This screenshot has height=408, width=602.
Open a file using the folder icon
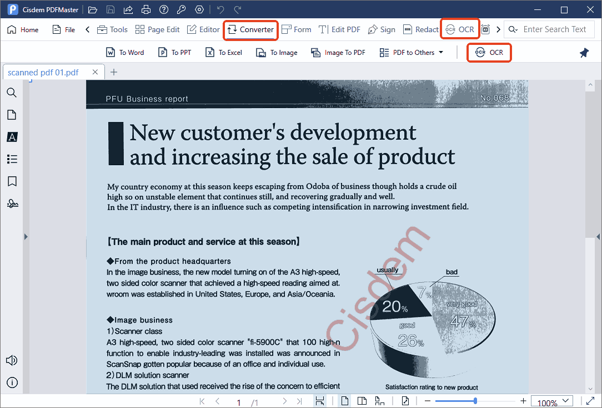(x=93, y=9)
